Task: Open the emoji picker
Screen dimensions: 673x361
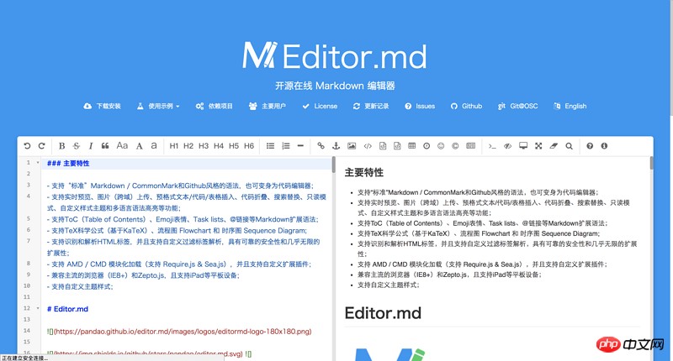Action: point(441,145)
